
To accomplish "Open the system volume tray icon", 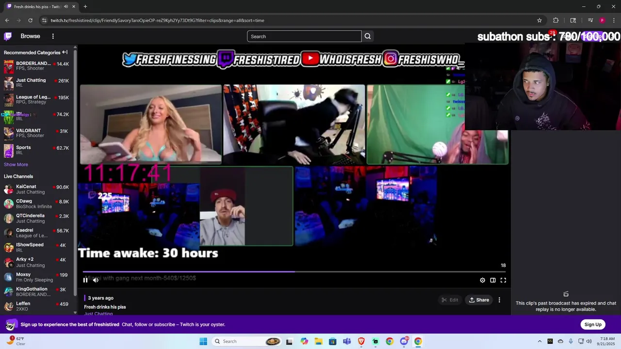I will tap(589, 341).
